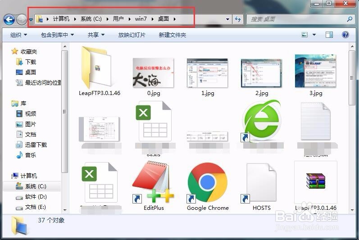Select the LeapFTP3.0.1.46 WinRAR archive icon
The width and height of the screenshot is (359, 240).
tap(316, 182)
